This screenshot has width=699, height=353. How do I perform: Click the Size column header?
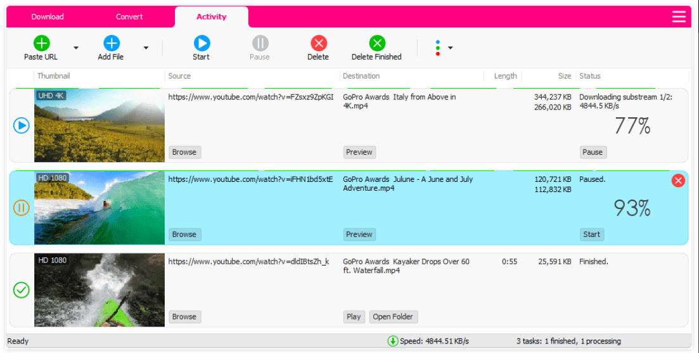(x=565, y=76)
